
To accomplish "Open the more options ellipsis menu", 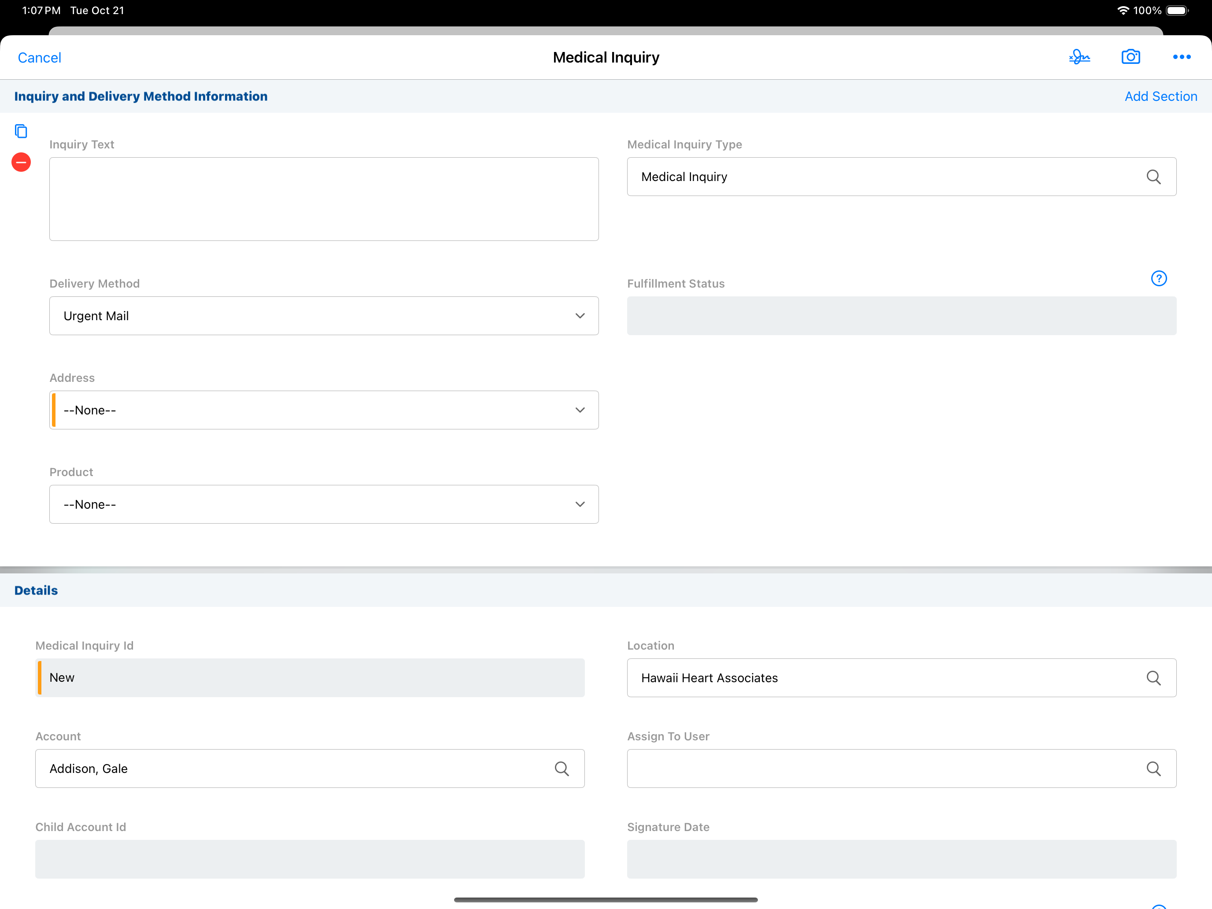I will point(1181,57).
